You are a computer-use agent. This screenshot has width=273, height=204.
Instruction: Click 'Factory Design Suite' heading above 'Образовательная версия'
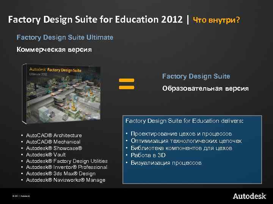point(196,76)
